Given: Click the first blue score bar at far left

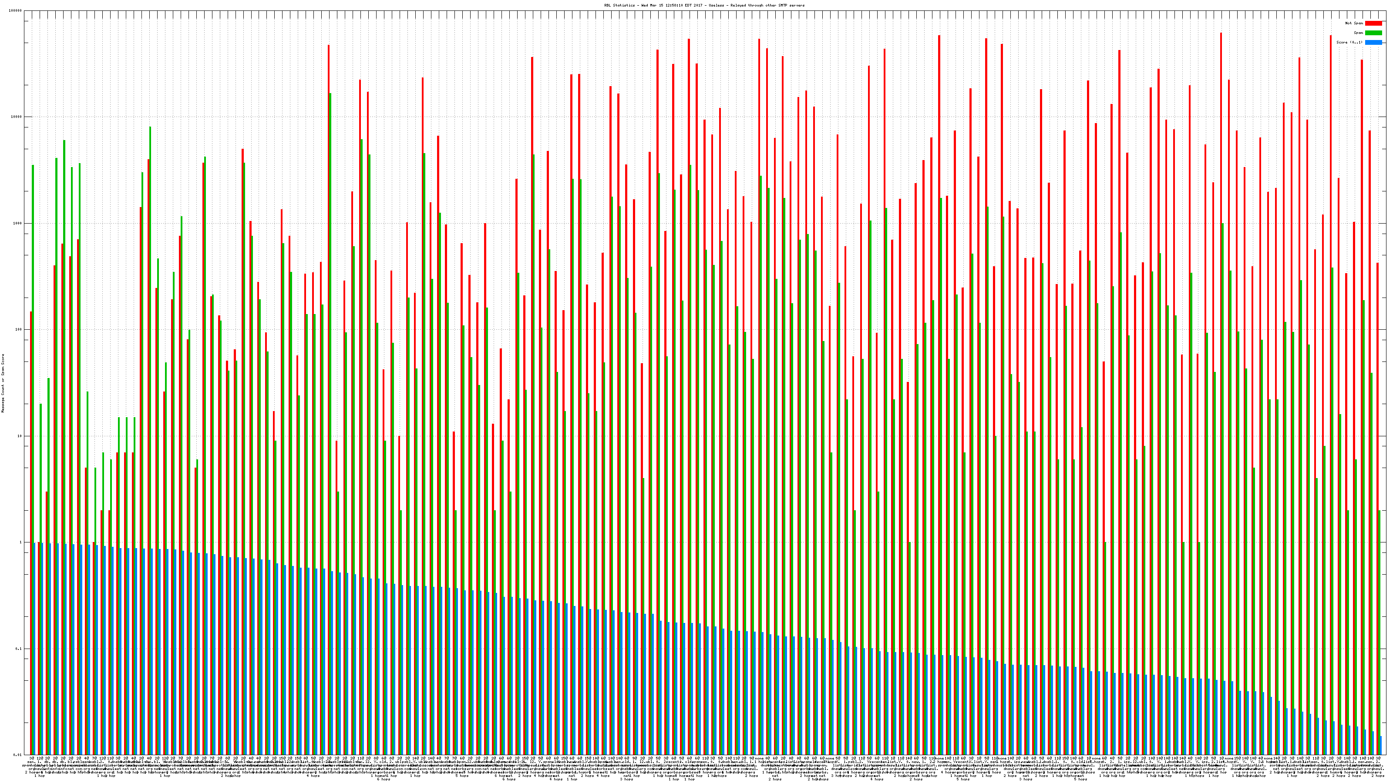Looking at the screenshot, I should click(35, 649).
